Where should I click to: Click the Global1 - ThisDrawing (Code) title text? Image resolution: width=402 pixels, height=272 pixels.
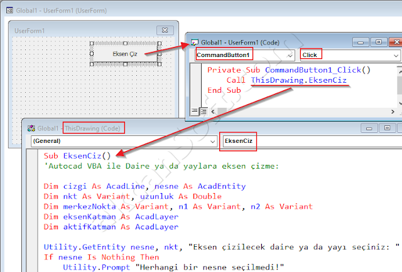tap(79, 128)
